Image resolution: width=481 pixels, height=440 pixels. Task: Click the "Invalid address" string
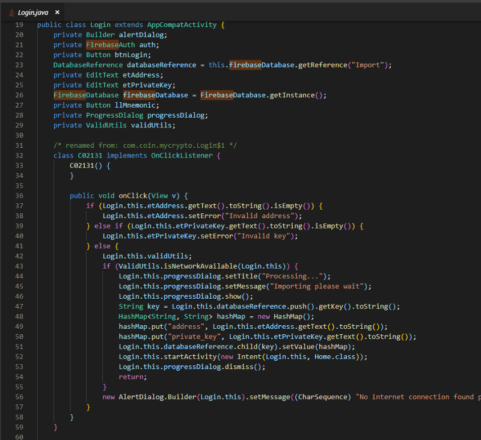[260, 216]
